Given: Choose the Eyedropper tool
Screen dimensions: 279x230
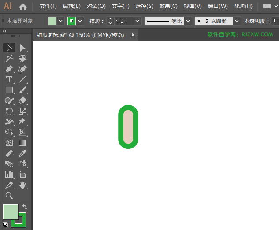Looking at the screenshot, I should point(22,153).
